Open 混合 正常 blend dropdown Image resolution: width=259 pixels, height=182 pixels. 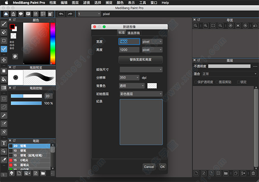230,74
